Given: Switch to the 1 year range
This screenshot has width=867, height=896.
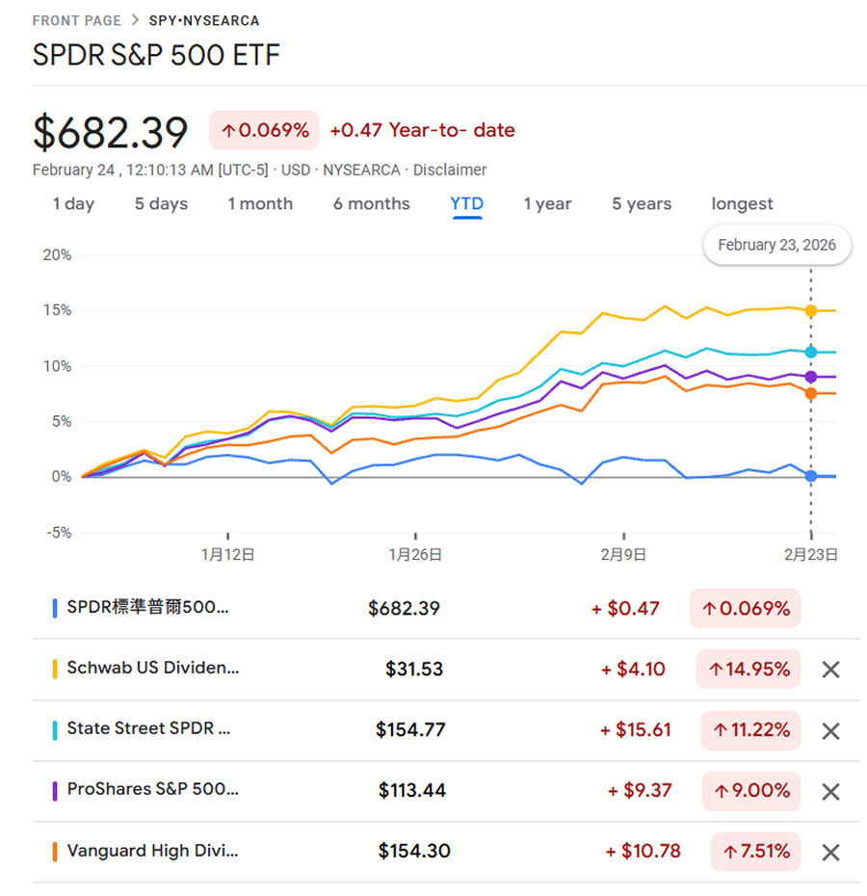Looking at the screenshot, I should click(x=547, y=204).
